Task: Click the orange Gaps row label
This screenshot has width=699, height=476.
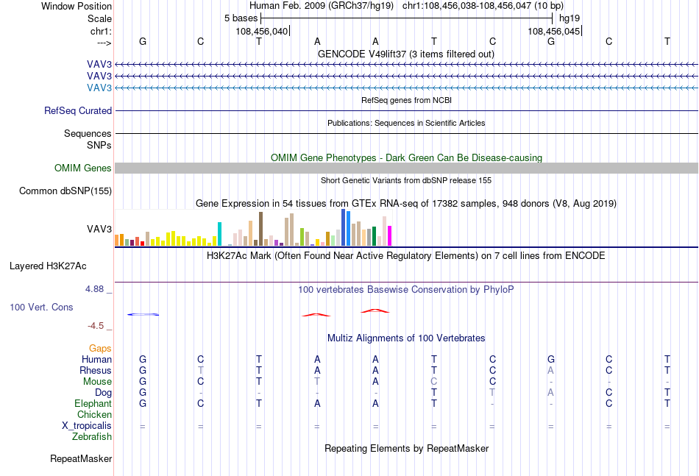Action: 100,349
